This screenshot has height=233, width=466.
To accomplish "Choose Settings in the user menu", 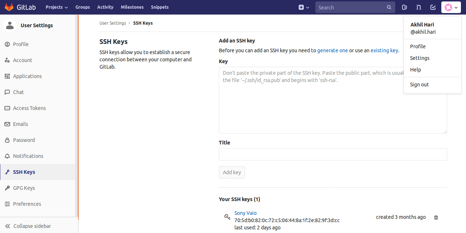I will [420, 58].
